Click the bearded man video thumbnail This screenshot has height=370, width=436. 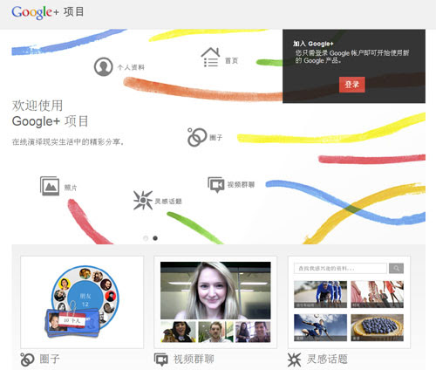click(x=215, y=332)
